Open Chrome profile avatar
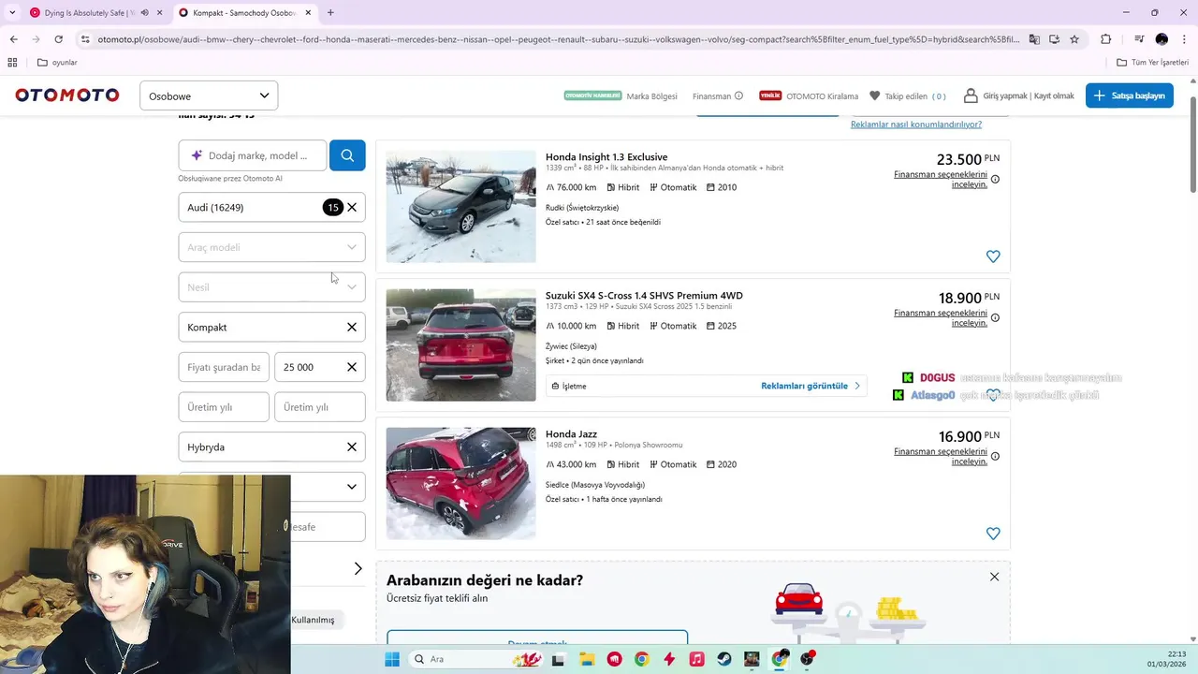The image size is (1198, 674). [1161, 39]
